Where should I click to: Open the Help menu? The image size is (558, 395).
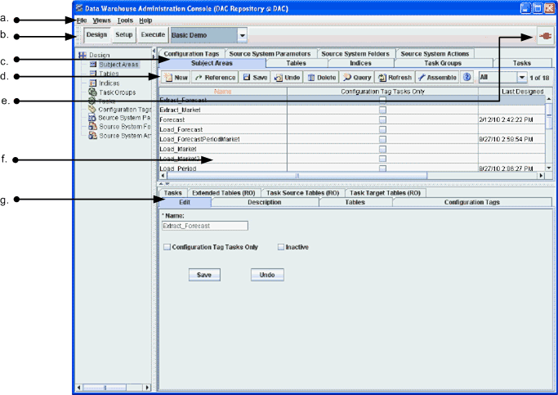click(x=145, y=20)
